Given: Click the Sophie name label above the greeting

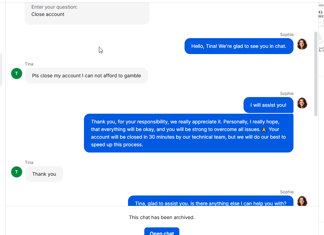Looking at the screenshot, I should [287, 35].
